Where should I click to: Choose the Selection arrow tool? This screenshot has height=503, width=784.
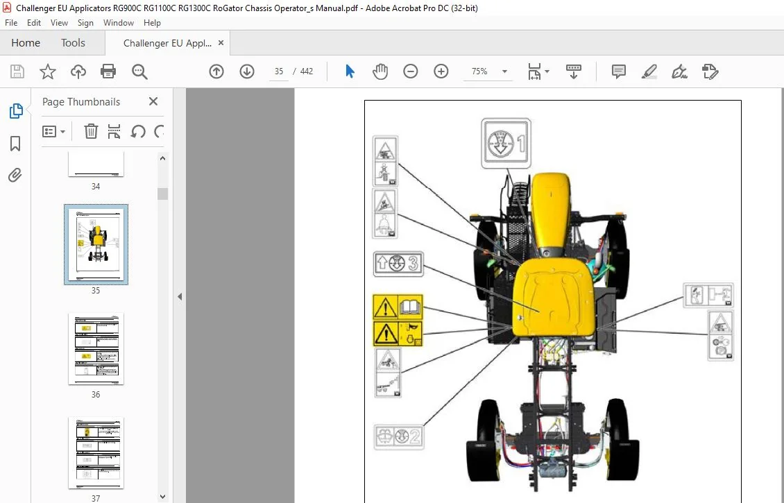point(350,71)
